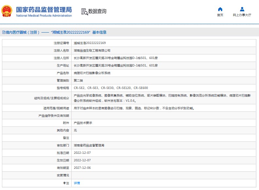
Task: Click the document icon before 境内医疗器械
Action: tap(4, 32)
